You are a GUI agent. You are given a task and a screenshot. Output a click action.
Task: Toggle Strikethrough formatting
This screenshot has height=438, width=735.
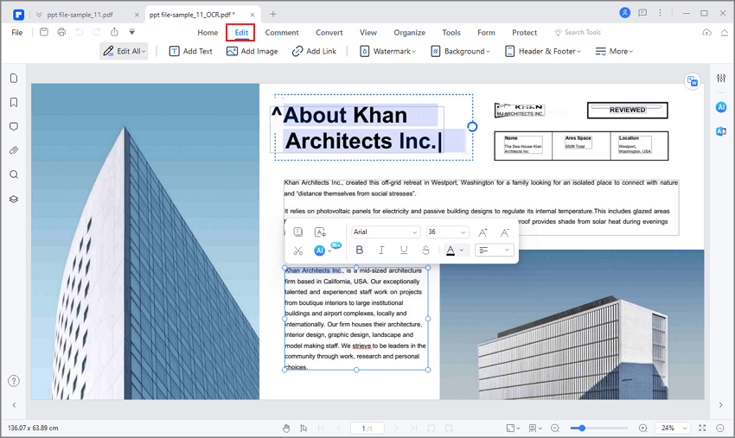425,251
